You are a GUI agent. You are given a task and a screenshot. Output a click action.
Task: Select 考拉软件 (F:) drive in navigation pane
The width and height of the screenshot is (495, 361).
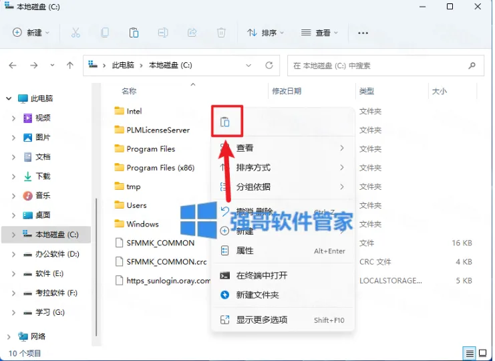[x=50, y=293]
